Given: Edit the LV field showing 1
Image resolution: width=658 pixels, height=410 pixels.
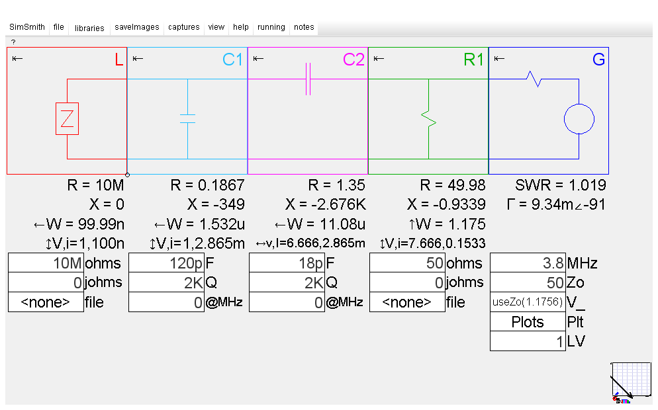Looking at the screenshot, I should (x=528, y=341).
